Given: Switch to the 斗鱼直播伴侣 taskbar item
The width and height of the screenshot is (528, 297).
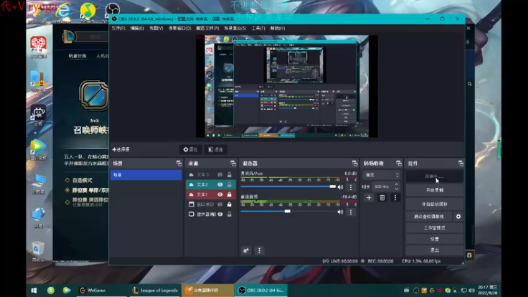Looking at the screenshot, I should (208, 290).
